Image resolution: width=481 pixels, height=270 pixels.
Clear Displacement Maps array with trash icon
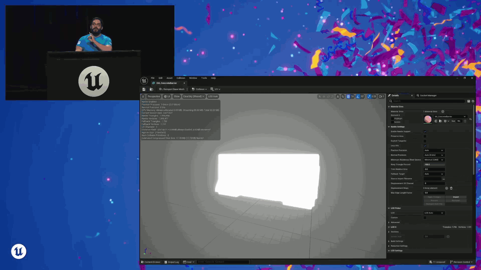click(x=451, y=188)
